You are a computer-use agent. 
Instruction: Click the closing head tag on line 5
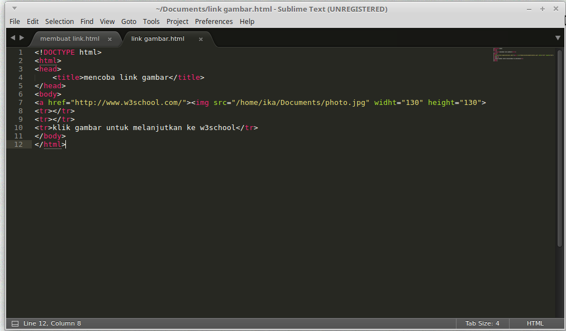[x=50, y=86]
